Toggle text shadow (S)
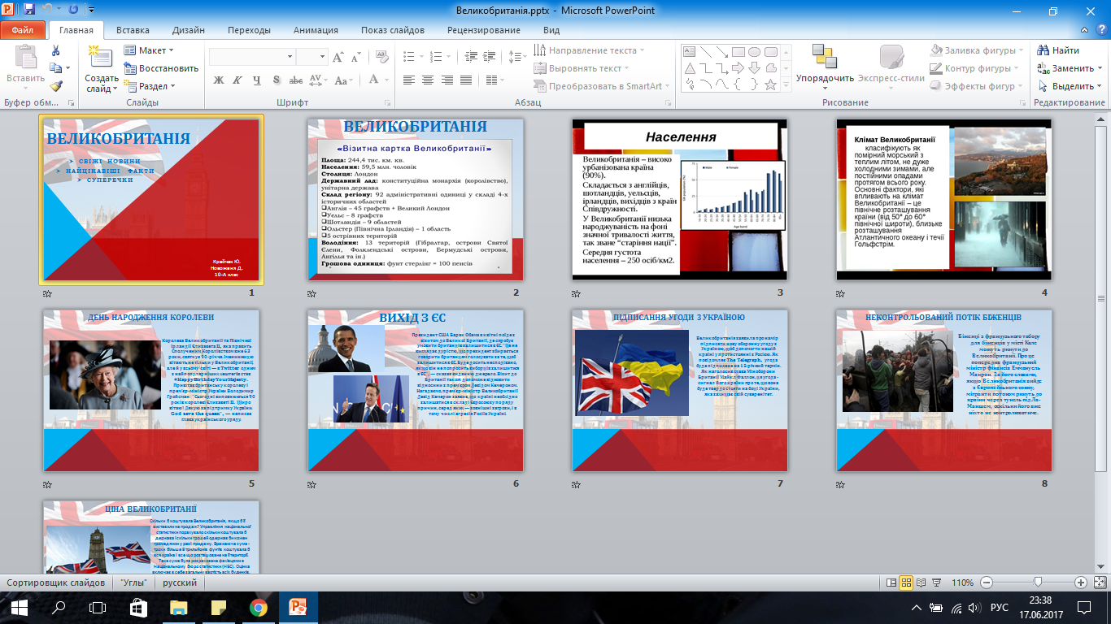 click(277, 80)
